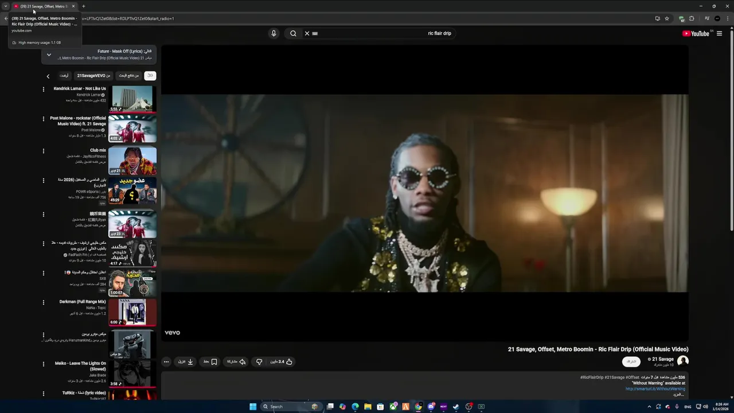Go back in browser history
The image size is (734, 413).
point(6,18)
